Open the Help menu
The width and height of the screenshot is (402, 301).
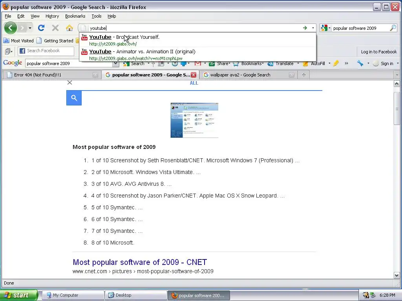[x=112, y=16]
